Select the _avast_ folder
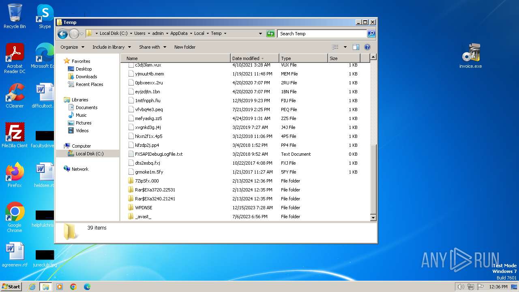The width and height of the screenshot is (519, 292). coord(143,217)
